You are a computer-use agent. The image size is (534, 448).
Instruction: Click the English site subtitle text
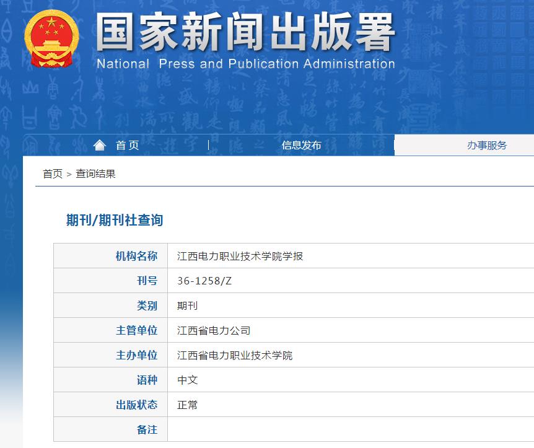(x=246, y=64)
